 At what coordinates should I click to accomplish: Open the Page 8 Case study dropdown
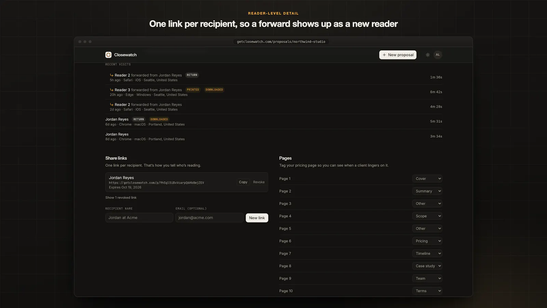coord(427,266)
